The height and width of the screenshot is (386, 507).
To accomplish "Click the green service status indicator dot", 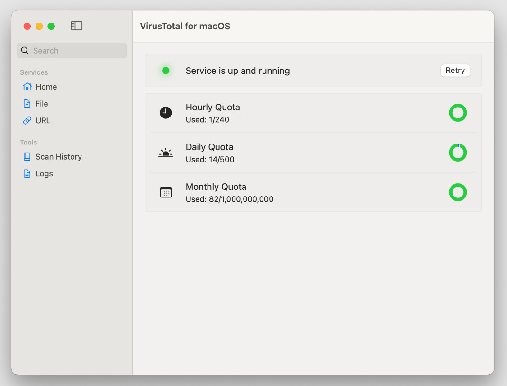I will coord(165,71).
